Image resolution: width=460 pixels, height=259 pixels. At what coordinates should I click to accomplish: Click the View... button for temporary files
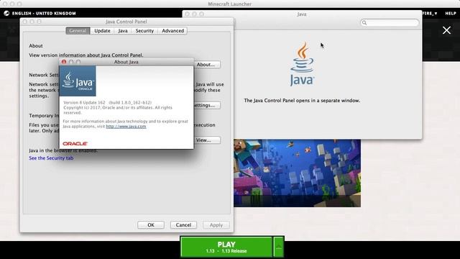[207, 140]
